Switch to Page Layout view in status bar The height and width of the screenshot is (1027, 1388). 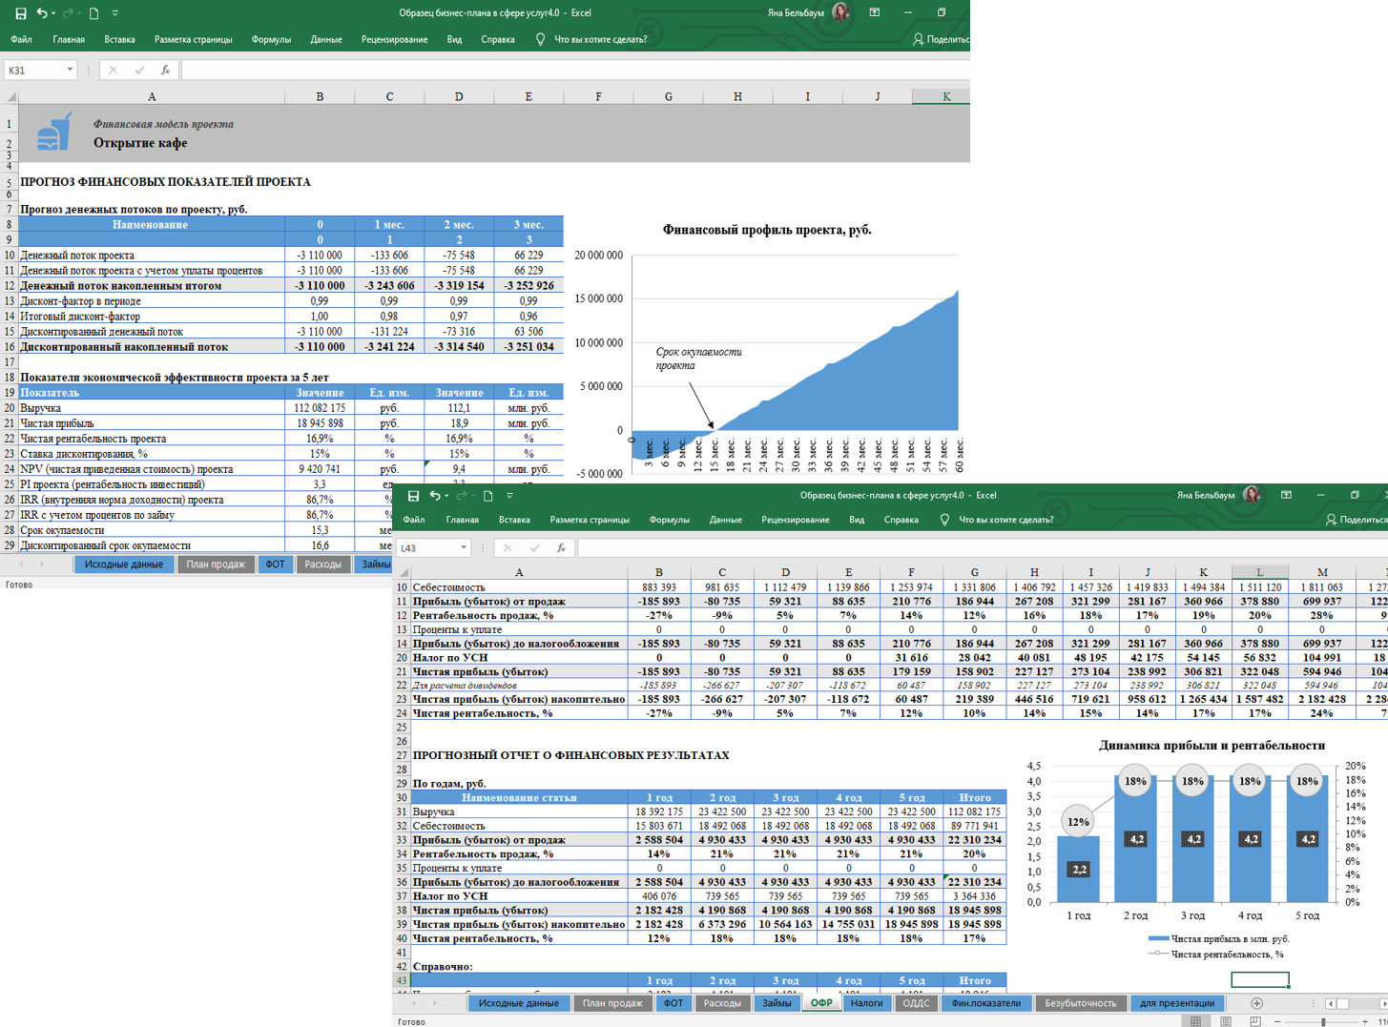coord(1226,1021)
